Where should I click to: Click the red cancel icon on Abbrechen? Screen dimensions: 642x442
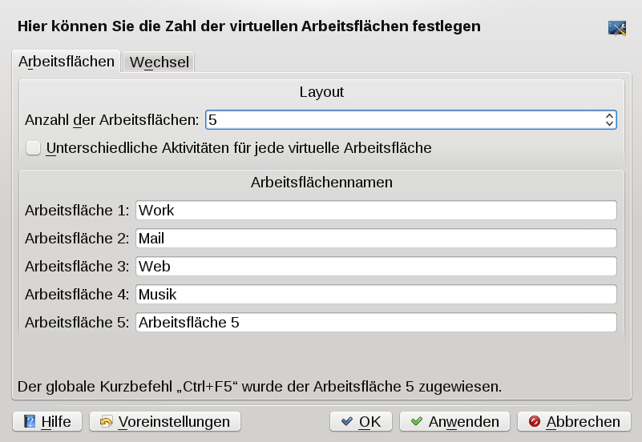[535, 421]
